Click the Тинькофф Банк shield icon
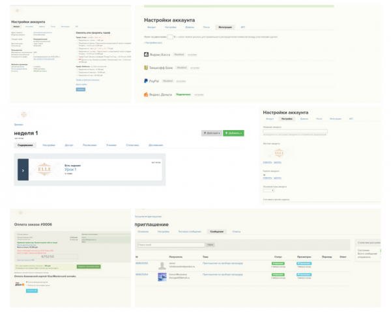The image size is (391, 312). pos(146,68)
